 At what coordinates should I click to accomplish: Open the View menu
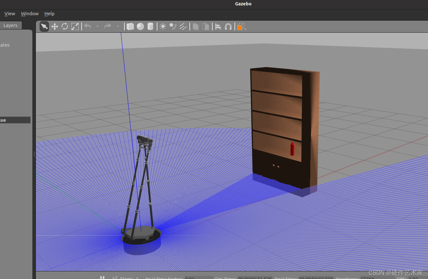(10, 14)
